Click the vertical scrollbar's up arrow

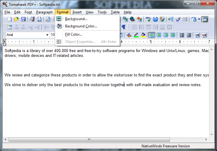coord(212,49)
